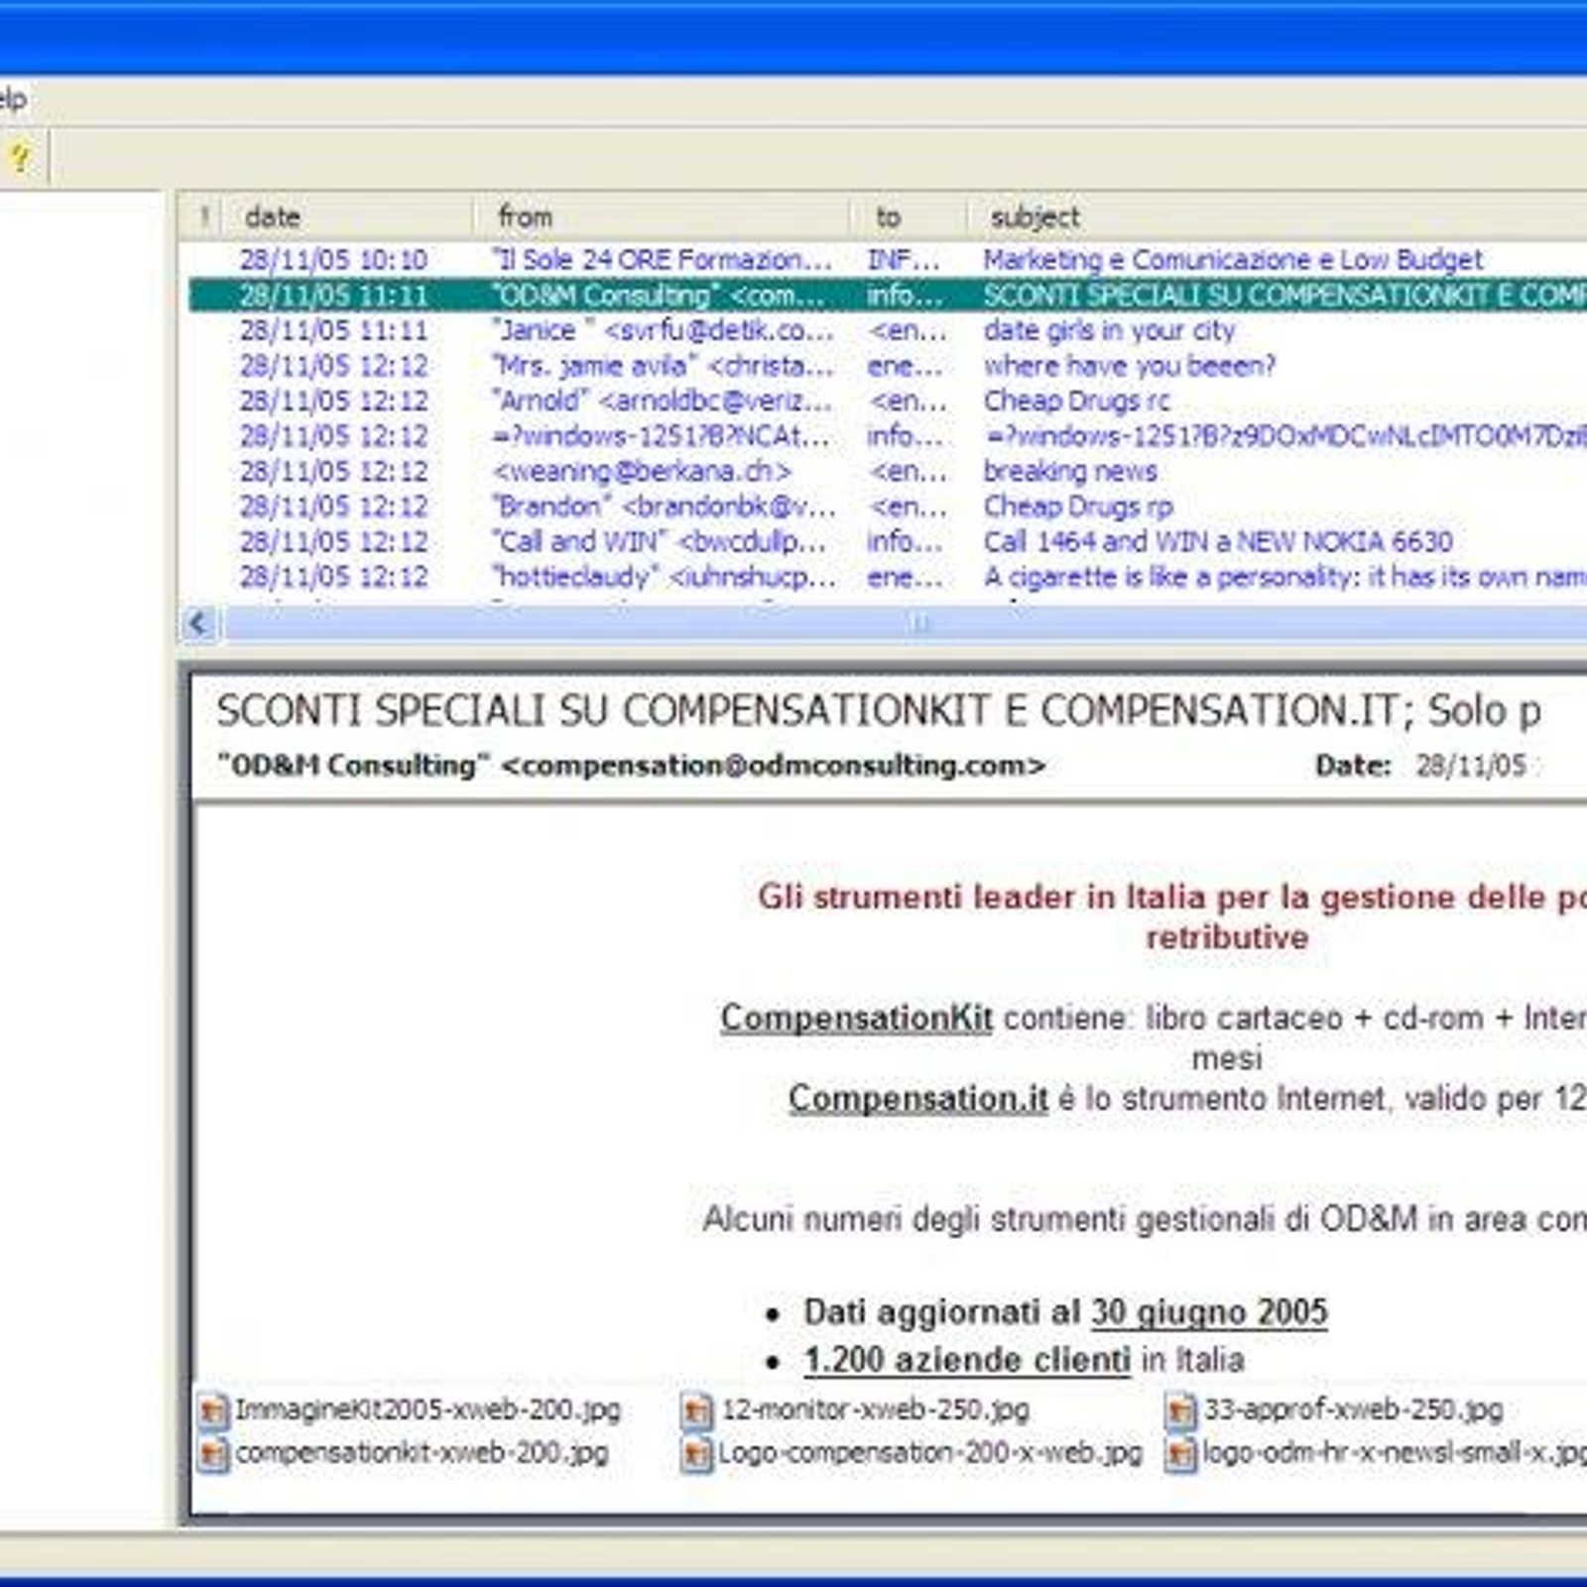Open the CompensationKit link in email

coord(856,1018)
